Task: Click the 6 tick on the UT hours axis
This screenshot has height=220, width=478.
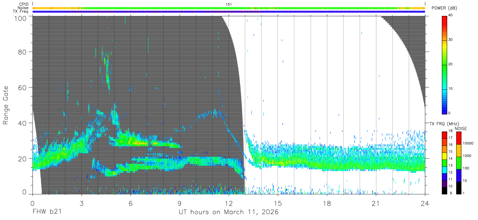Action: (x=131, y=203)
